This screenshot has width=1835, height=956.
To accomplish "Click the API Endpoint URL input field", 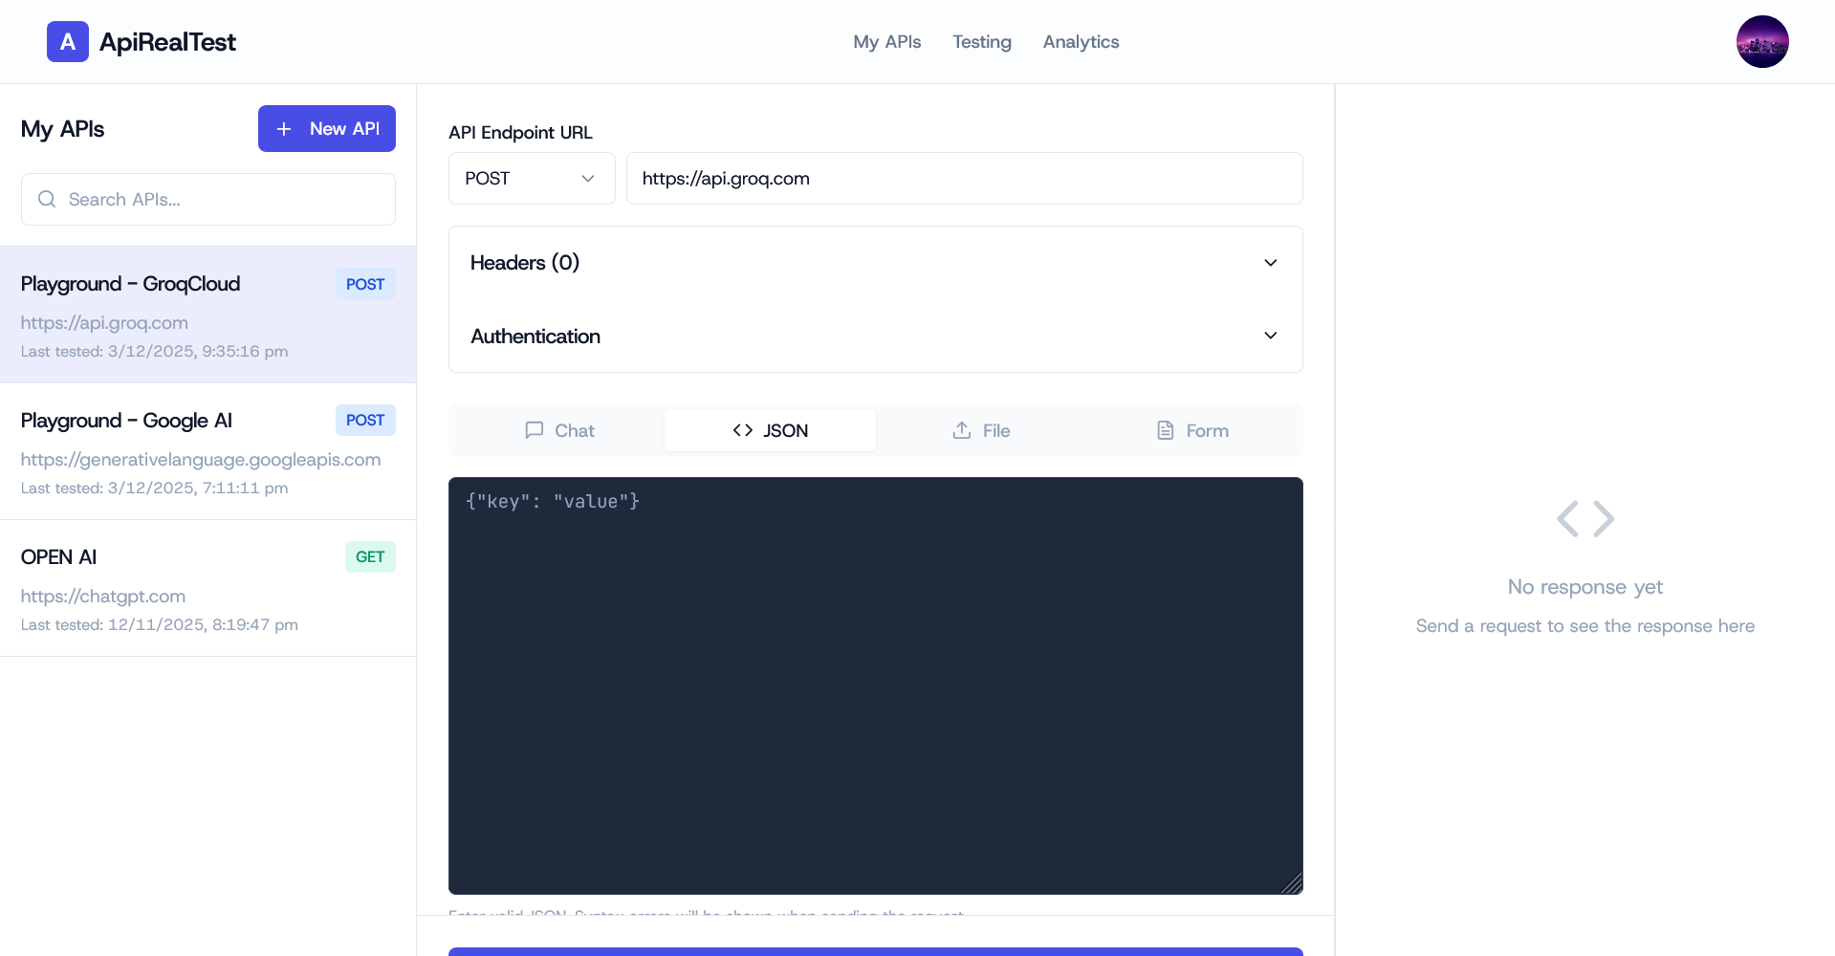I will [964, 178].
